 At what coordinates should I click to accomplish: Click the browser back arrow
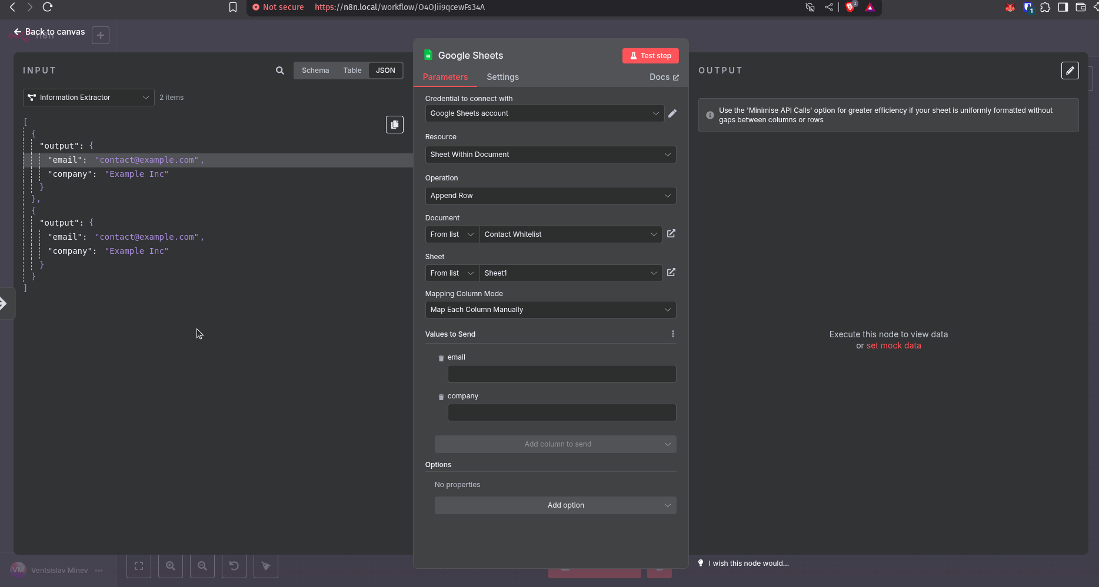pyautogui.click(x=12, y=7)
